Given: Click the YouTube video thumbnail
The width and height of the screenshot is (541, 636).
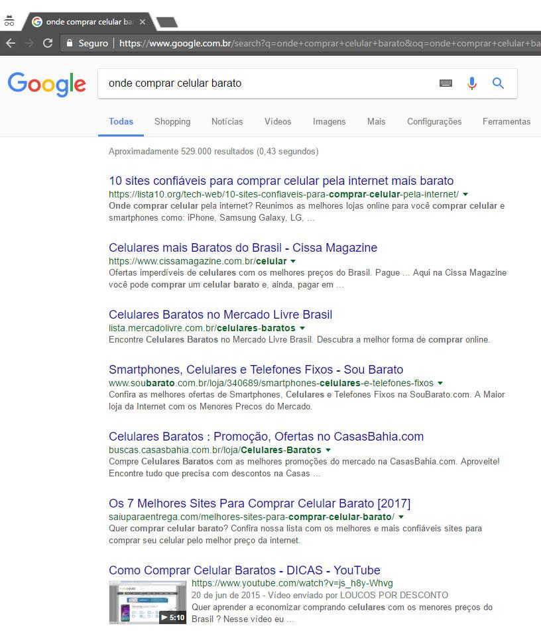Looking at the screenshot, I should [148, 602].
